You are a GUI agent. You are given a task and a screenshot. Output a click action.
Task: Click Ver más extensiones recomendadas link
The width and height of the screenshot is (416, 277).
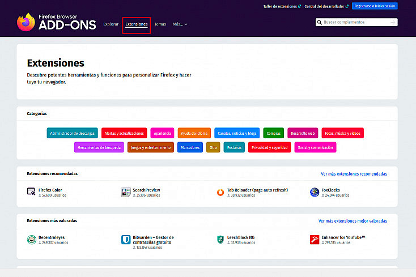(354, 174)
